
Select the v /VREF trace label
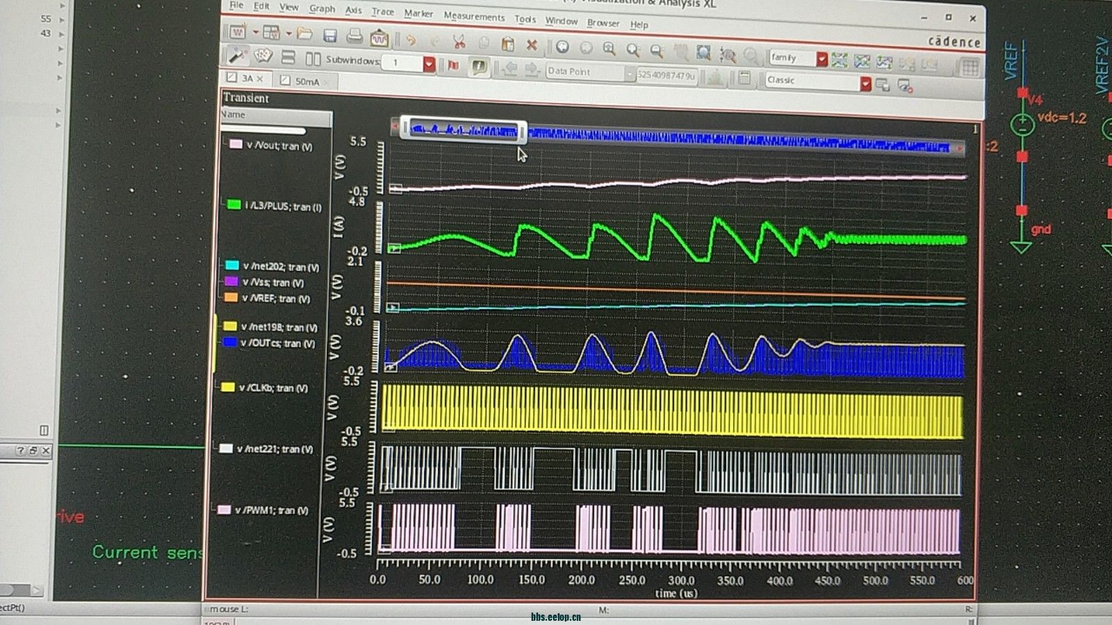(x=276, y=299)
